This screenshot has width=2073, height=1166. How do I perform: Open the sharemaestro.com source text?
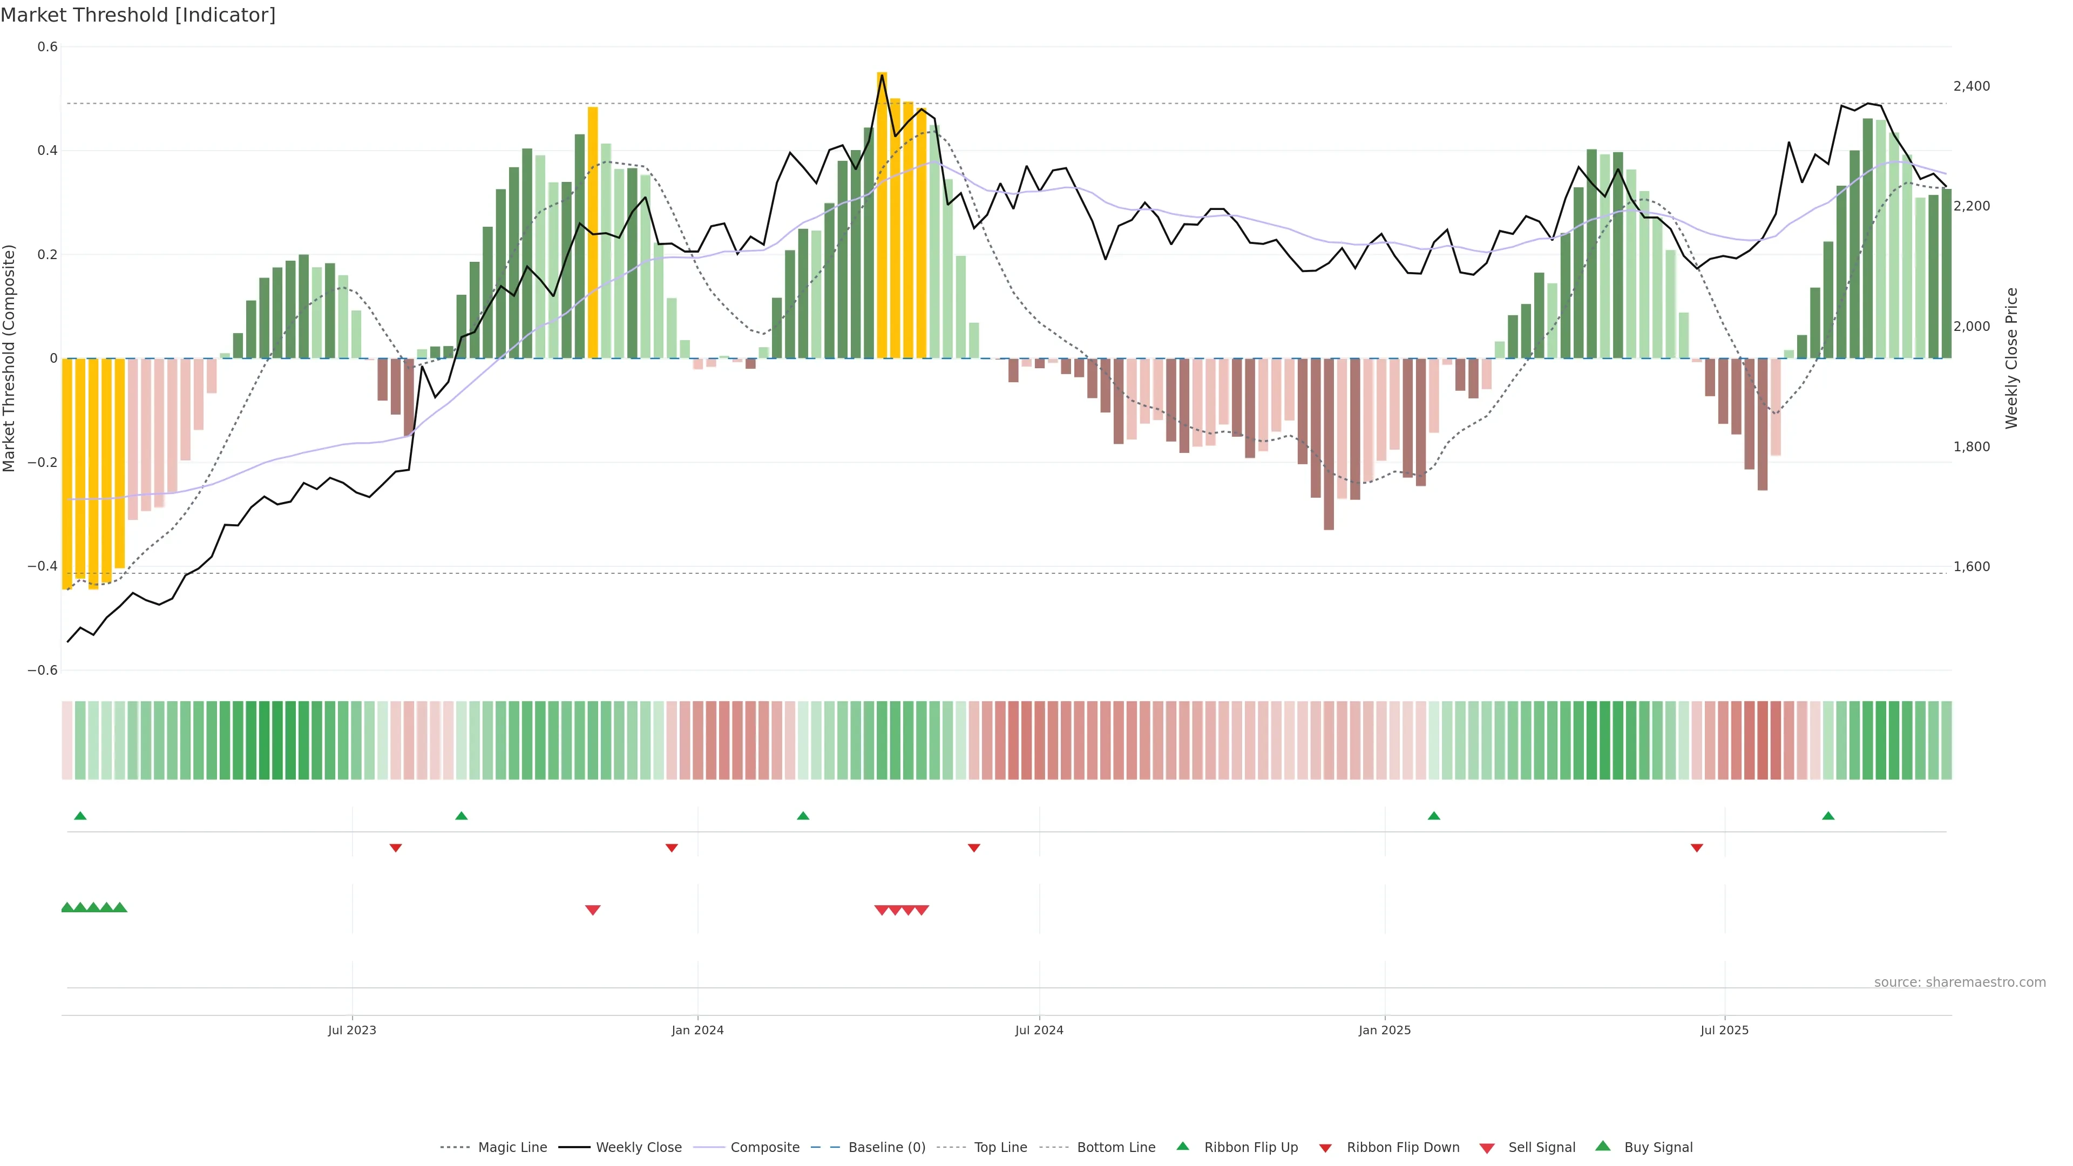[x=1960, y=982]
